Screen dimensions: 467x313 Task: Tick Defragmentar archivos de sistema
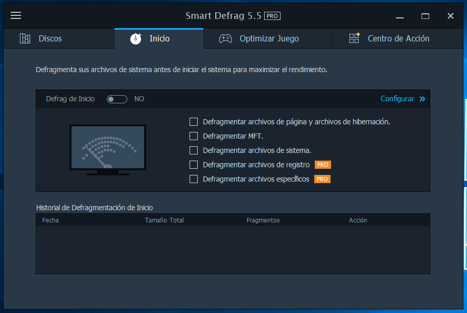194,150
